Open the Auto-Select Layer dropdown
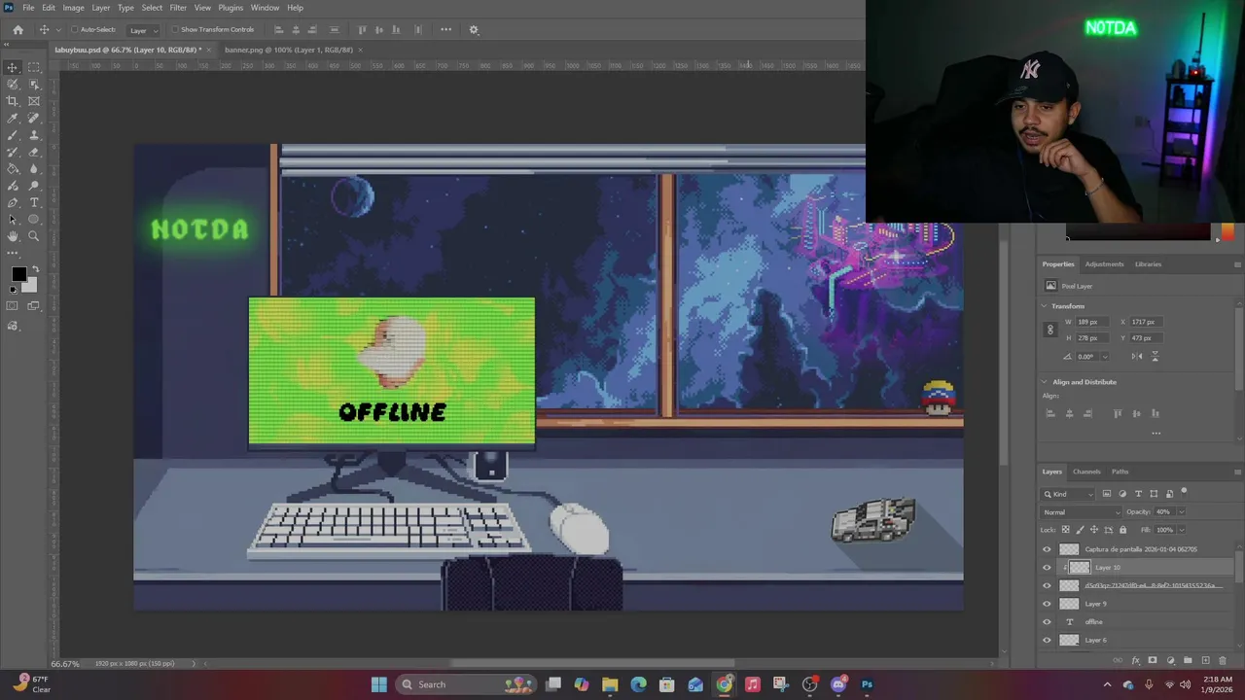 tap(143, 29)
